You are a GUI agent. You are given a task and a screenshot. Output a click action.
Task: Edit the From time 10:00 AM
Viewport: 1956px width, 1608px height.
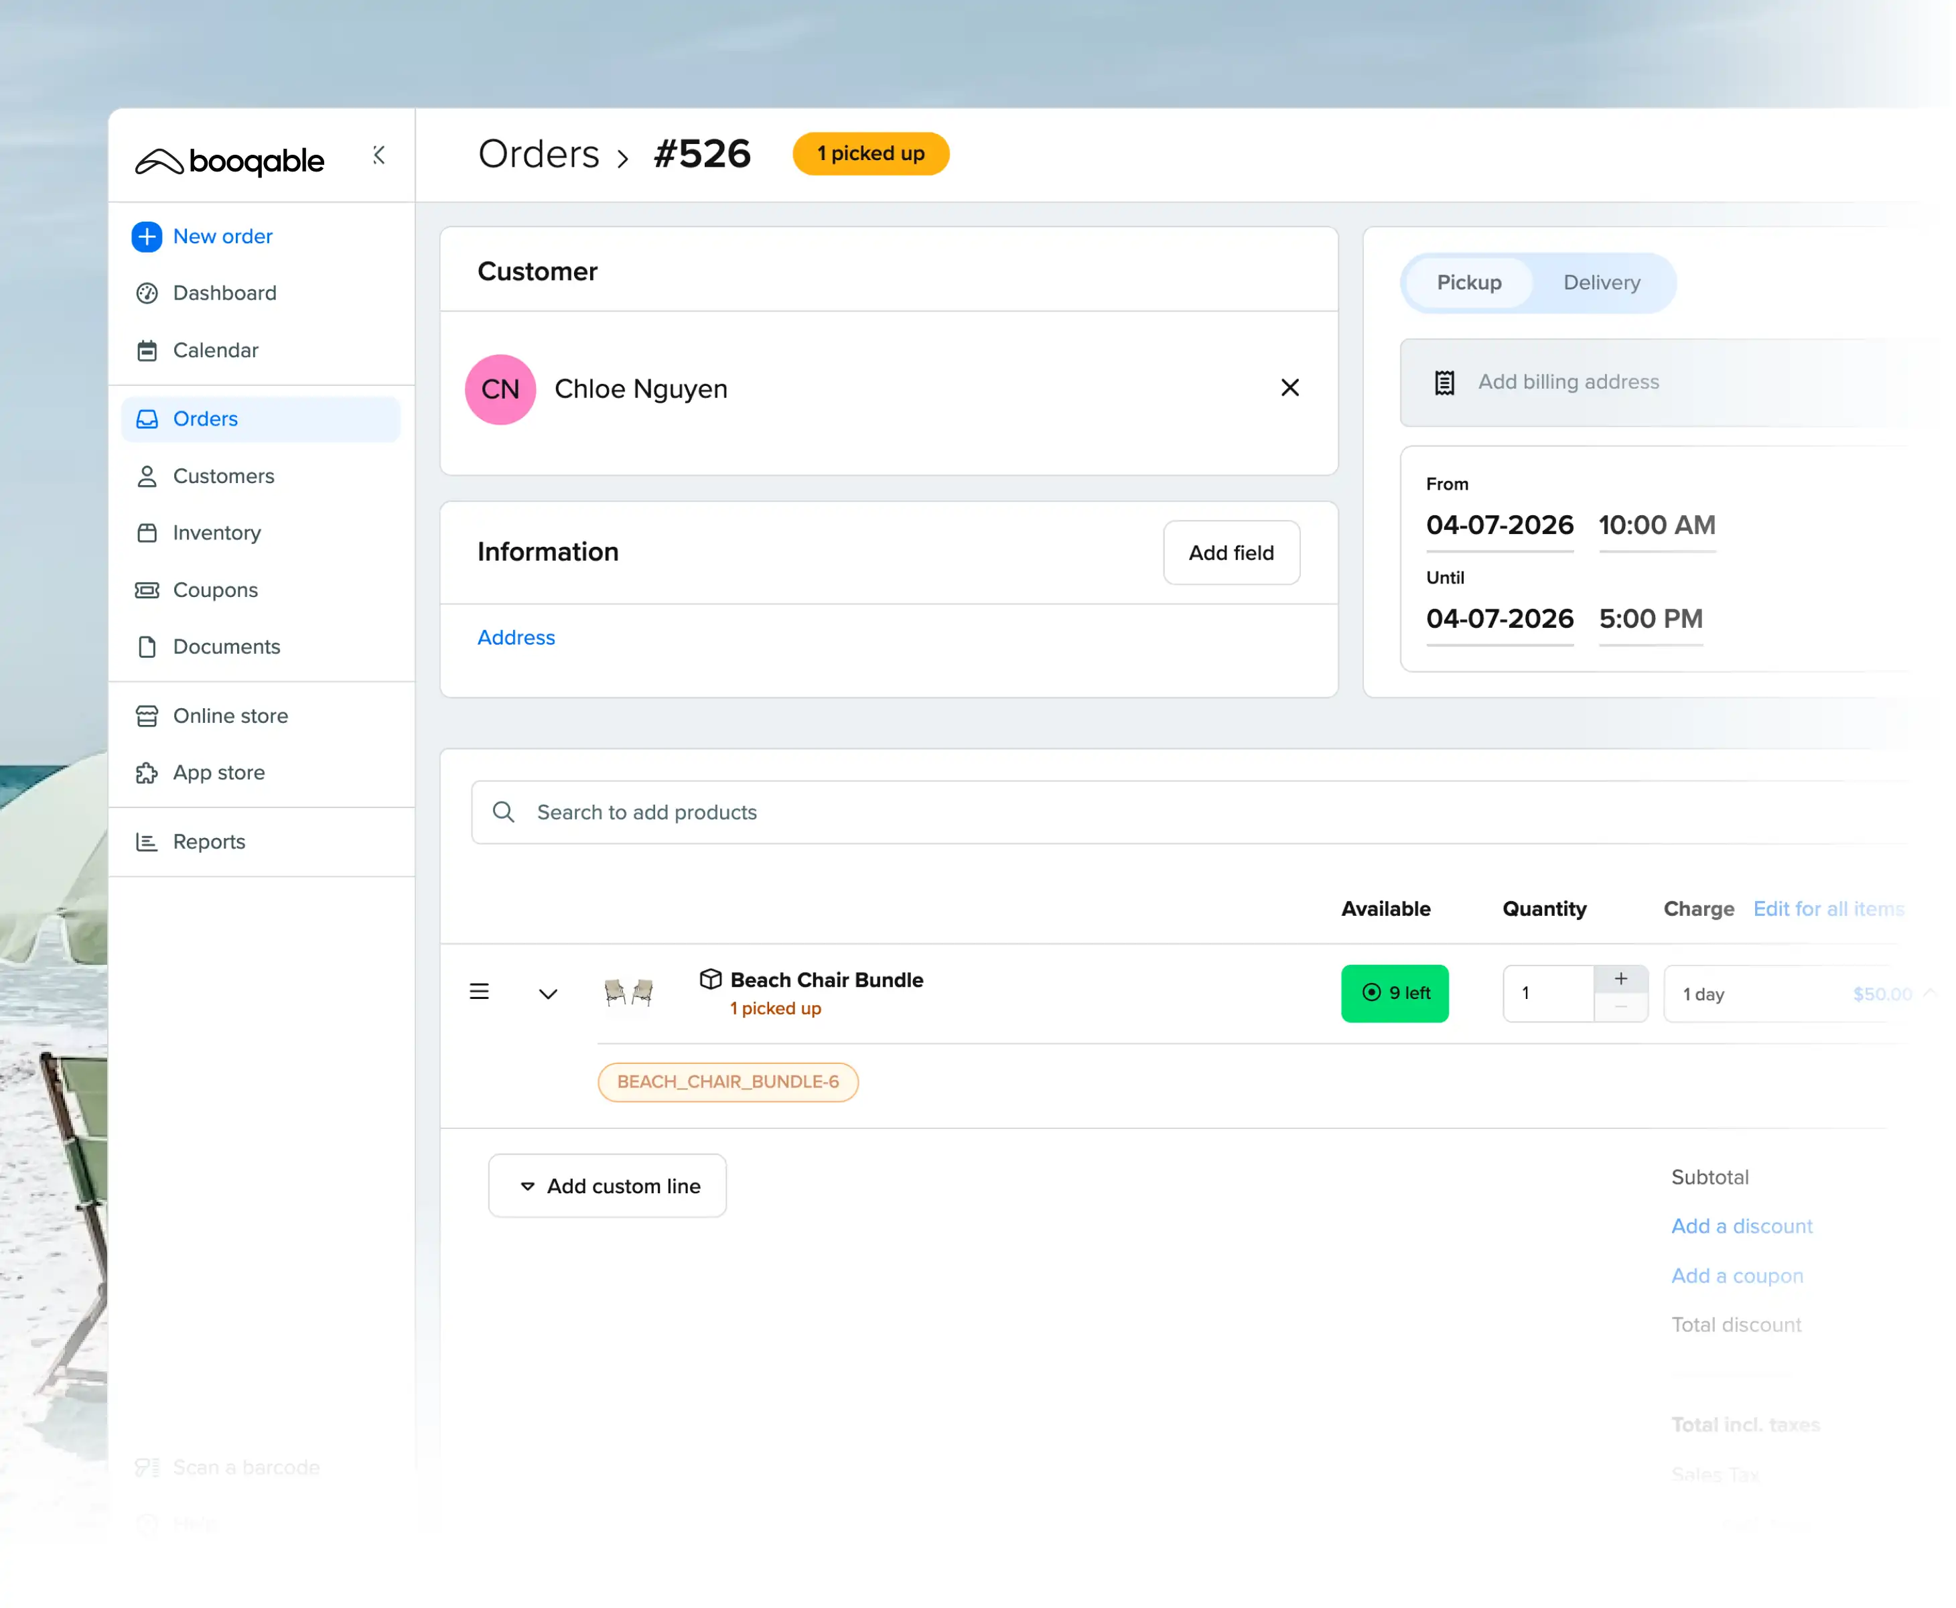click(1657, 525)
